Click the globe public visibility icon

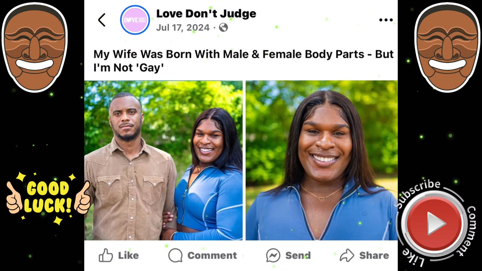pyautogui.click(x=223, y=27)
